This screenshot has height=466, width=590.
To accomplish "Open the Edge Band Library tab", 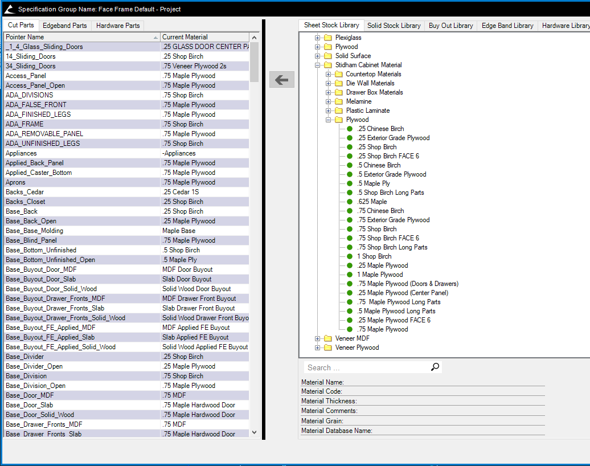I will tap(507, 26).
